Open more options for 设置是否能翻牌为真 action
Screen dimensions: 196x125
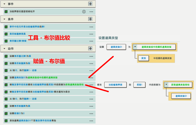click(x=91, y=106)
